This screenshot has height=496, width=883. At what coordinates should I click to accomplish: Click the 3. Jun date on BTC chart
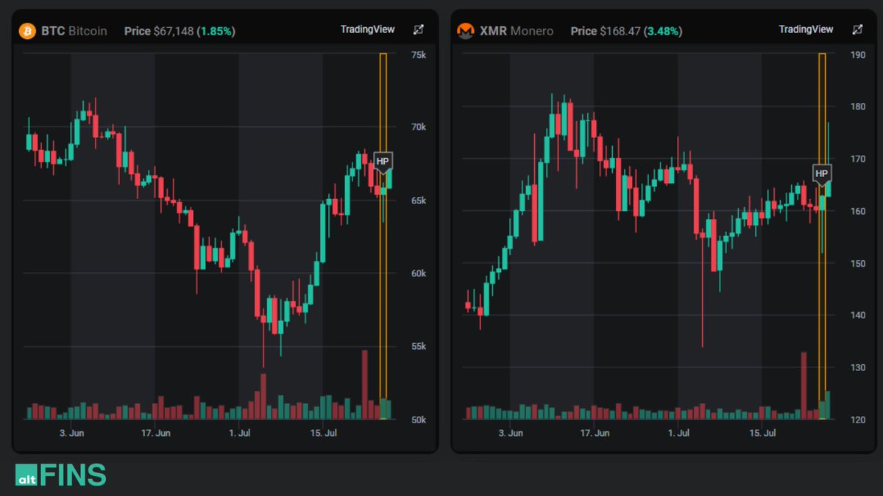click(x=71, y=434)
